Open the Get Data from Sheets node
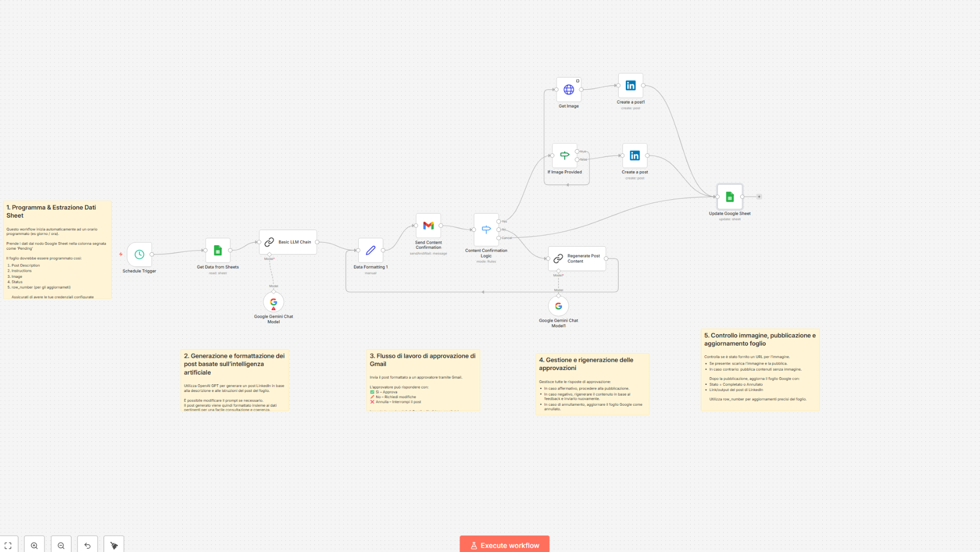 [x=218, y=250]
